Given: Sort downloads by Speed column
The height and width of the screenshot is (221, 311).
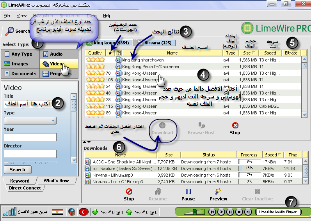Looking at the screenshot, I should 273,155.
